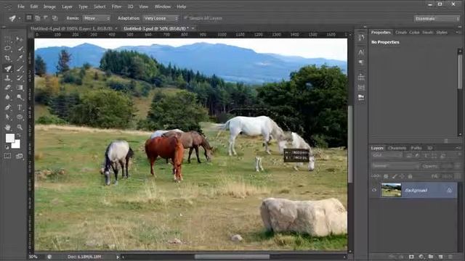This screenshot has width=465, height=261.
Task: Select the Path Selection tool
Action: 8,117
